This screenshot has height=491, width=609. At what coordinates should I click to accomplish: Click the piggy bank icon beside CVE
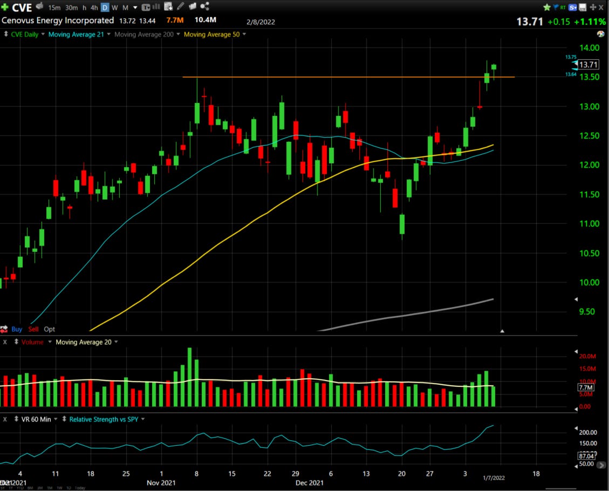click(x=39, y=6)
